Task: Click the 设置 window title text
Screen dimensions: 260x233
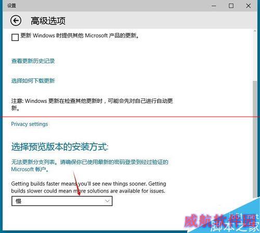Action: point(11,6)
